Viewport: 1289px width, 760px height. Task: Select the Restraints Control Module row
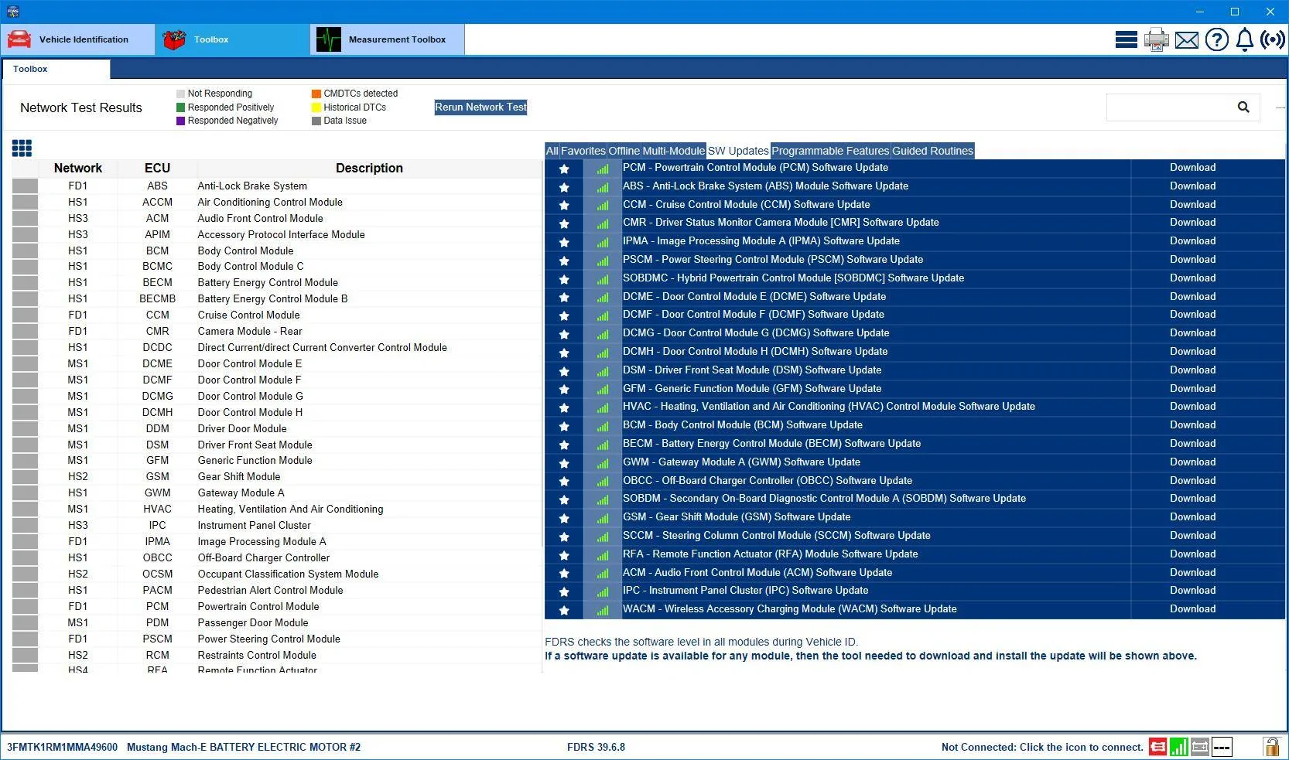(x=277, y=655)
